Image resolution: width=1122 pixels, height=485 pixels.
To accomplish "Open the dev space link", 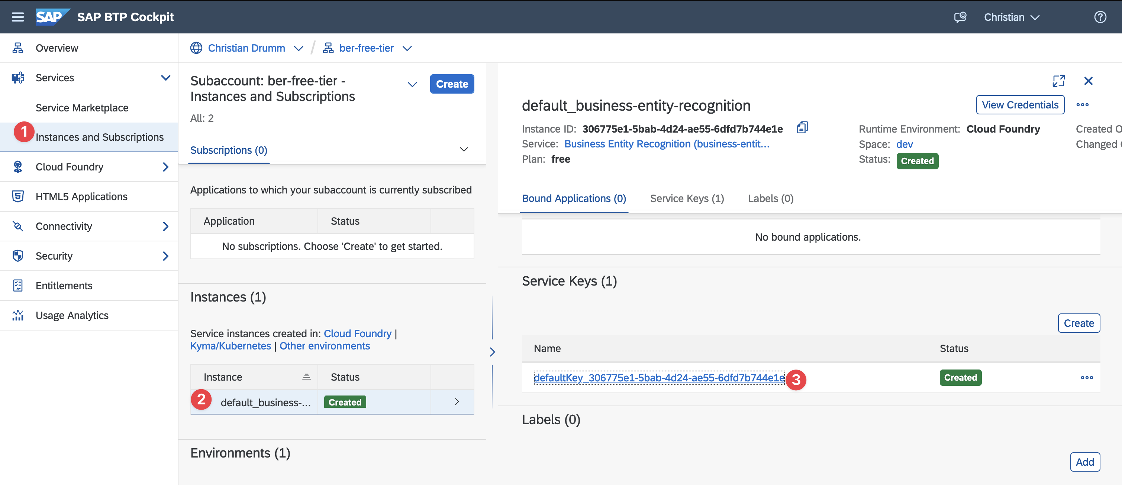I will point(904,144).
